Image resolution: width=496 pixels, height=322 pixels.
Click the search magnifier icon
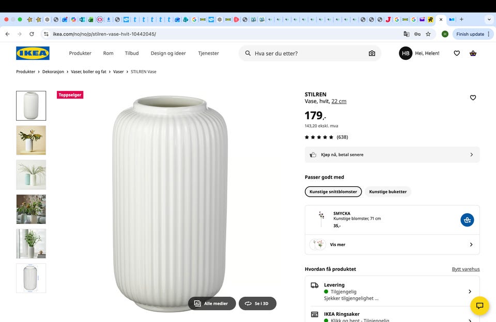pyautogui.click(x=247, y=53)
